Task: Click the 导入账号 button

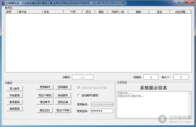Action: point(15,89)
